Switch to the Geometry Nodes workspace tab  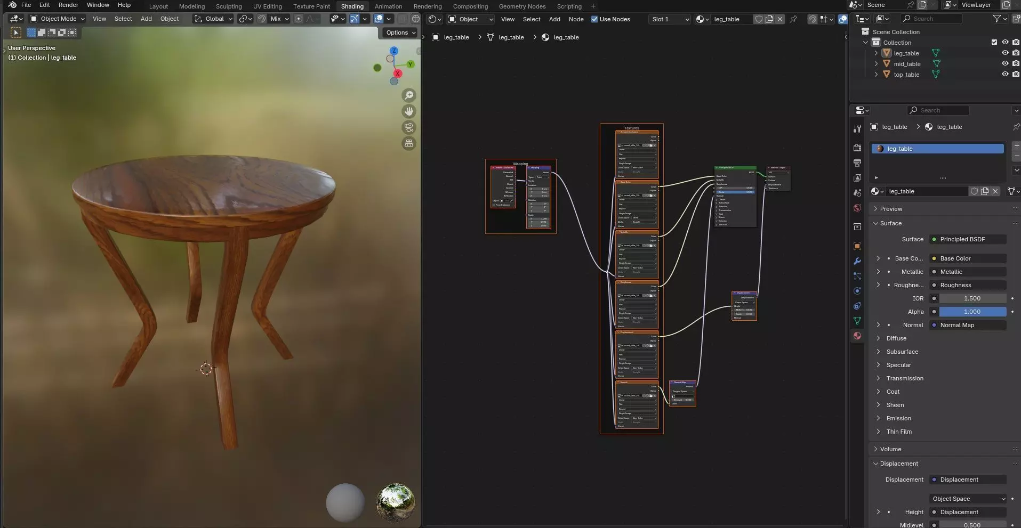pyautogui.click(x=522, y=6)
